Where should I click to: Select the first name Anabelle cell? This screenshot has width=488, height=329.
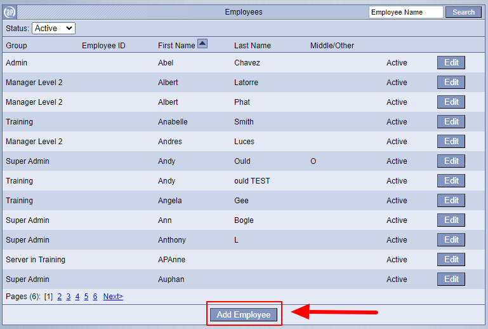coord(173,121)
